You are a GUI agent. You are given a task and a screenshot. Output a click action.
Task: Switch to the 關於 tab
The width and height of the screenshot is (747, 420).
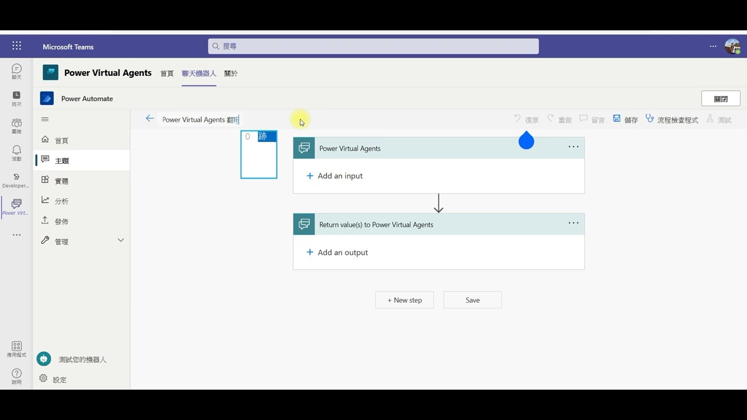click(x=231, y=73)
